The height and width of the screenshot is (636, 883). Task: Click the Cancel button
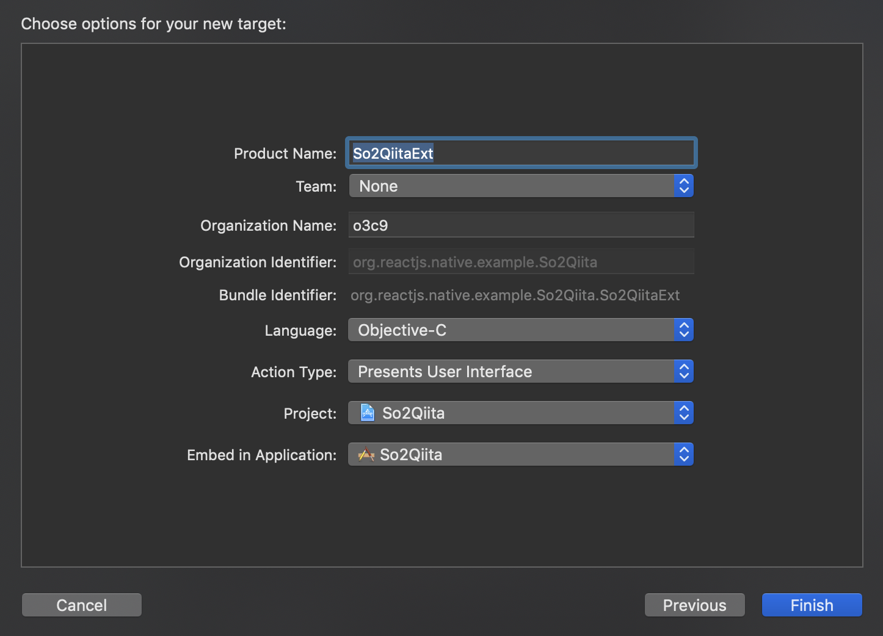pos(81,605)
